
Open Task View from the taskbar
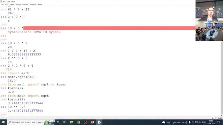click(x=64, y=122)
